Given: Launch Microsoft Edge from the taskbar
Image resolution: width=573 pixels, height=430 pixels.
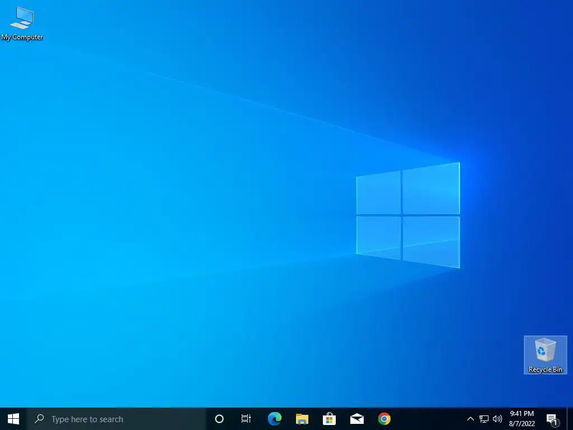Looking at the screenshot, I should (x=274, y=419).
